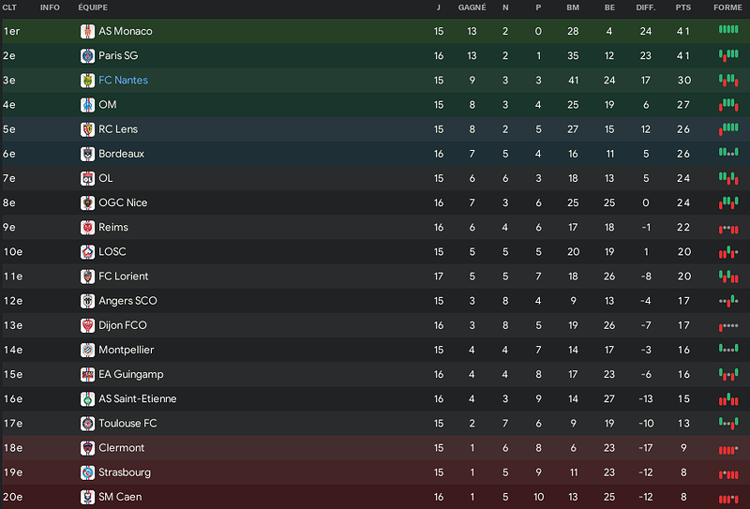Click the FC Nantes crest icon

pos(87,81)
